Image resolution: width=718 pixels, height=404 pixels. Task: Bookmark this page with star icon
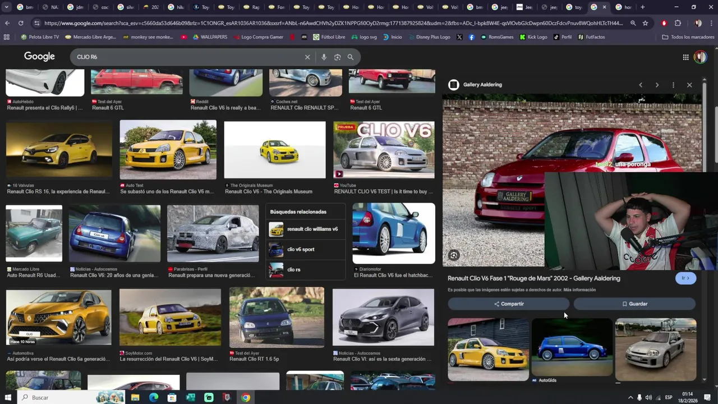[646, 23]
